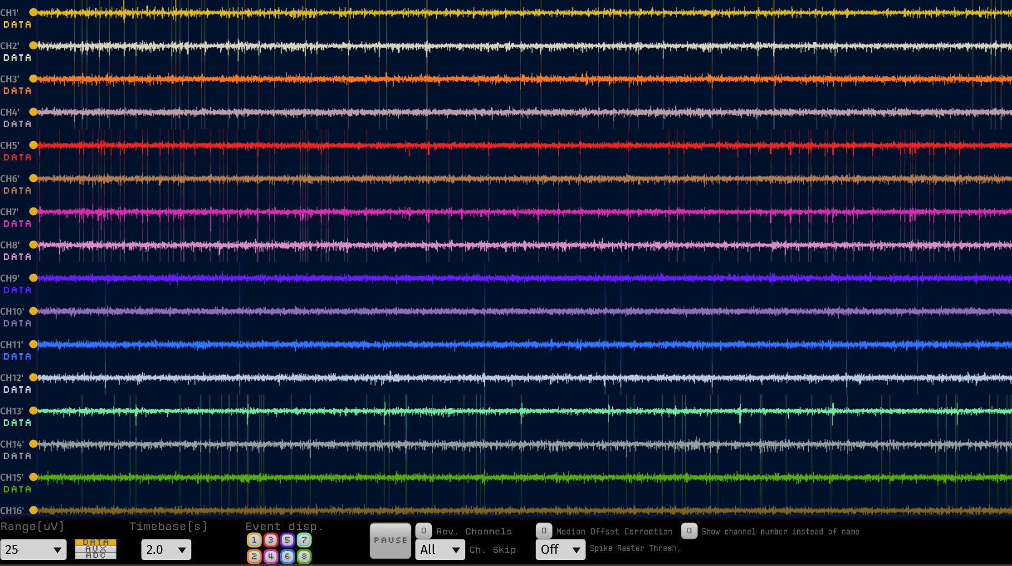
Task: Open the Range (uV) dropdown
Action: pyautogui.click(x=33, y=549)
